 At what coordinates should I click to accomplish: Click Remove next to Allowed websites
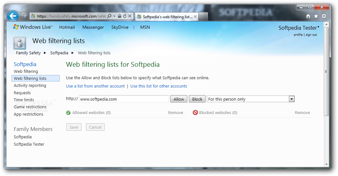point(175,113)
